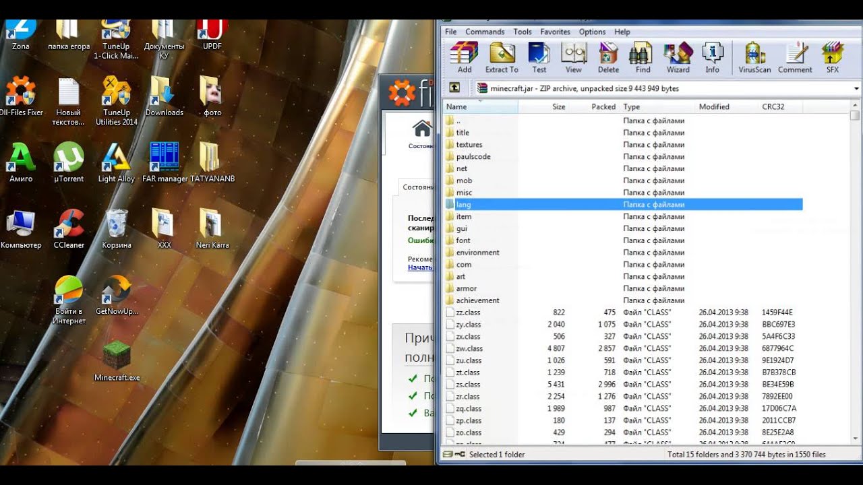Click the status bar drive icon

tap(448, 455)
